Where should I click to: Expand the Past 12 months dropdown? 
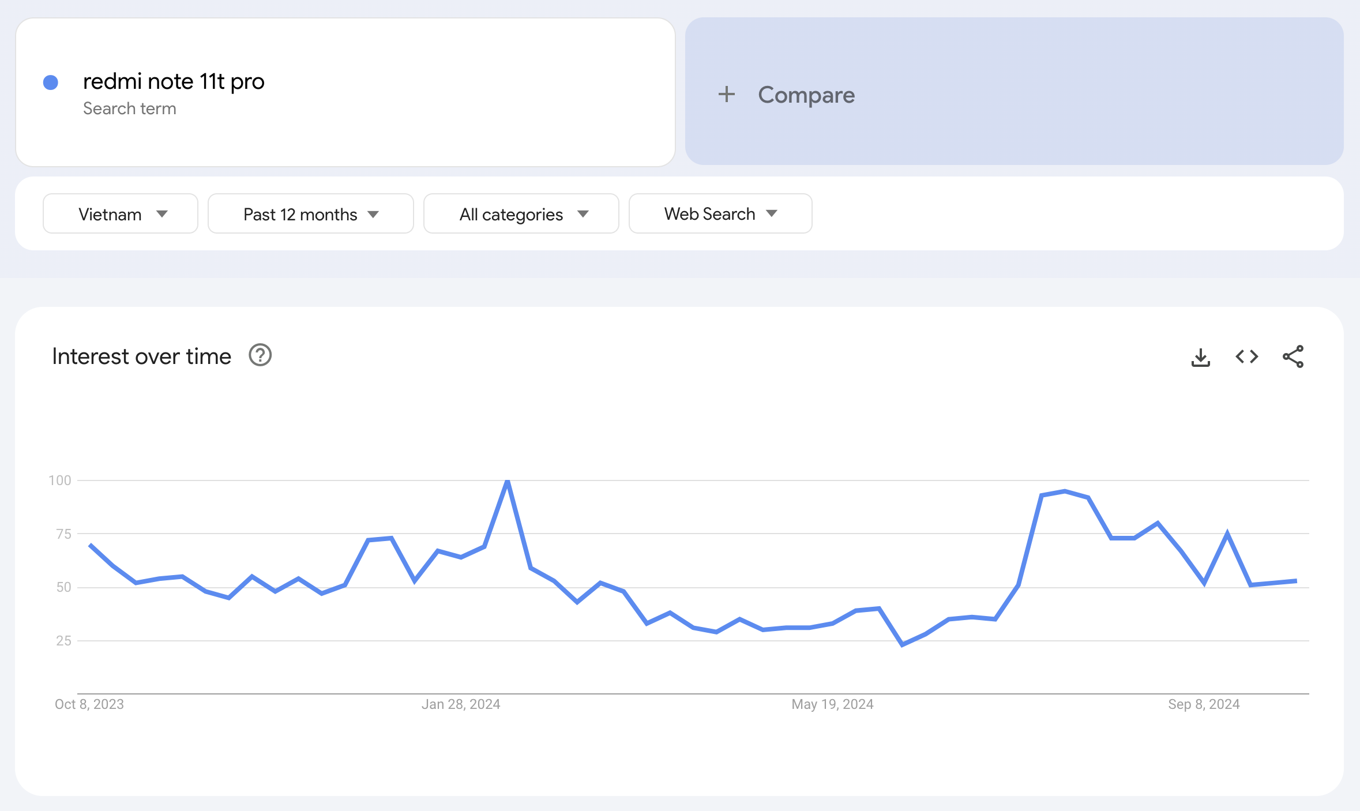tap(310, 214)
